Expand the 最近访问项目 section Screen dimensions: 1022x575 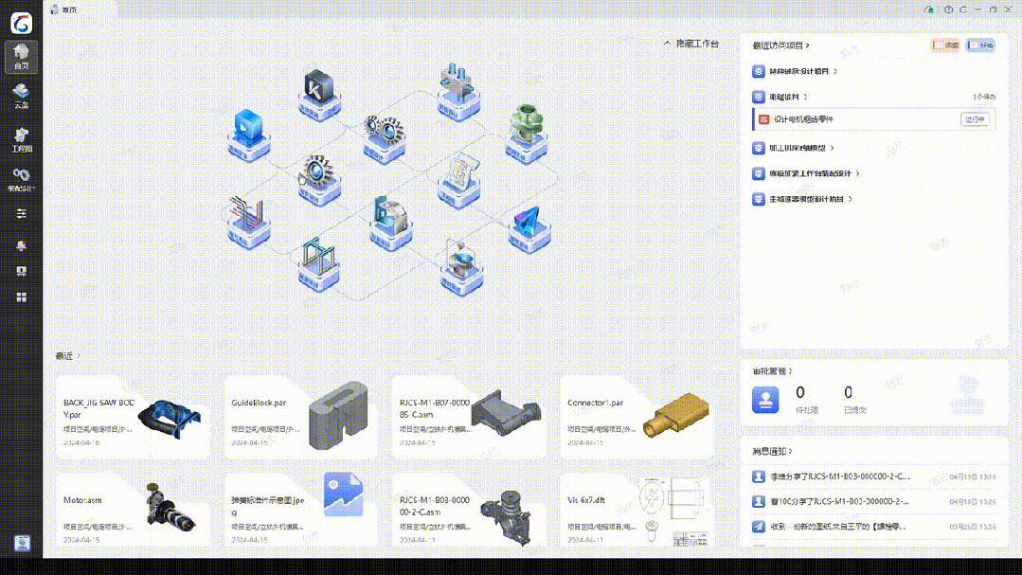coord(780,45)
